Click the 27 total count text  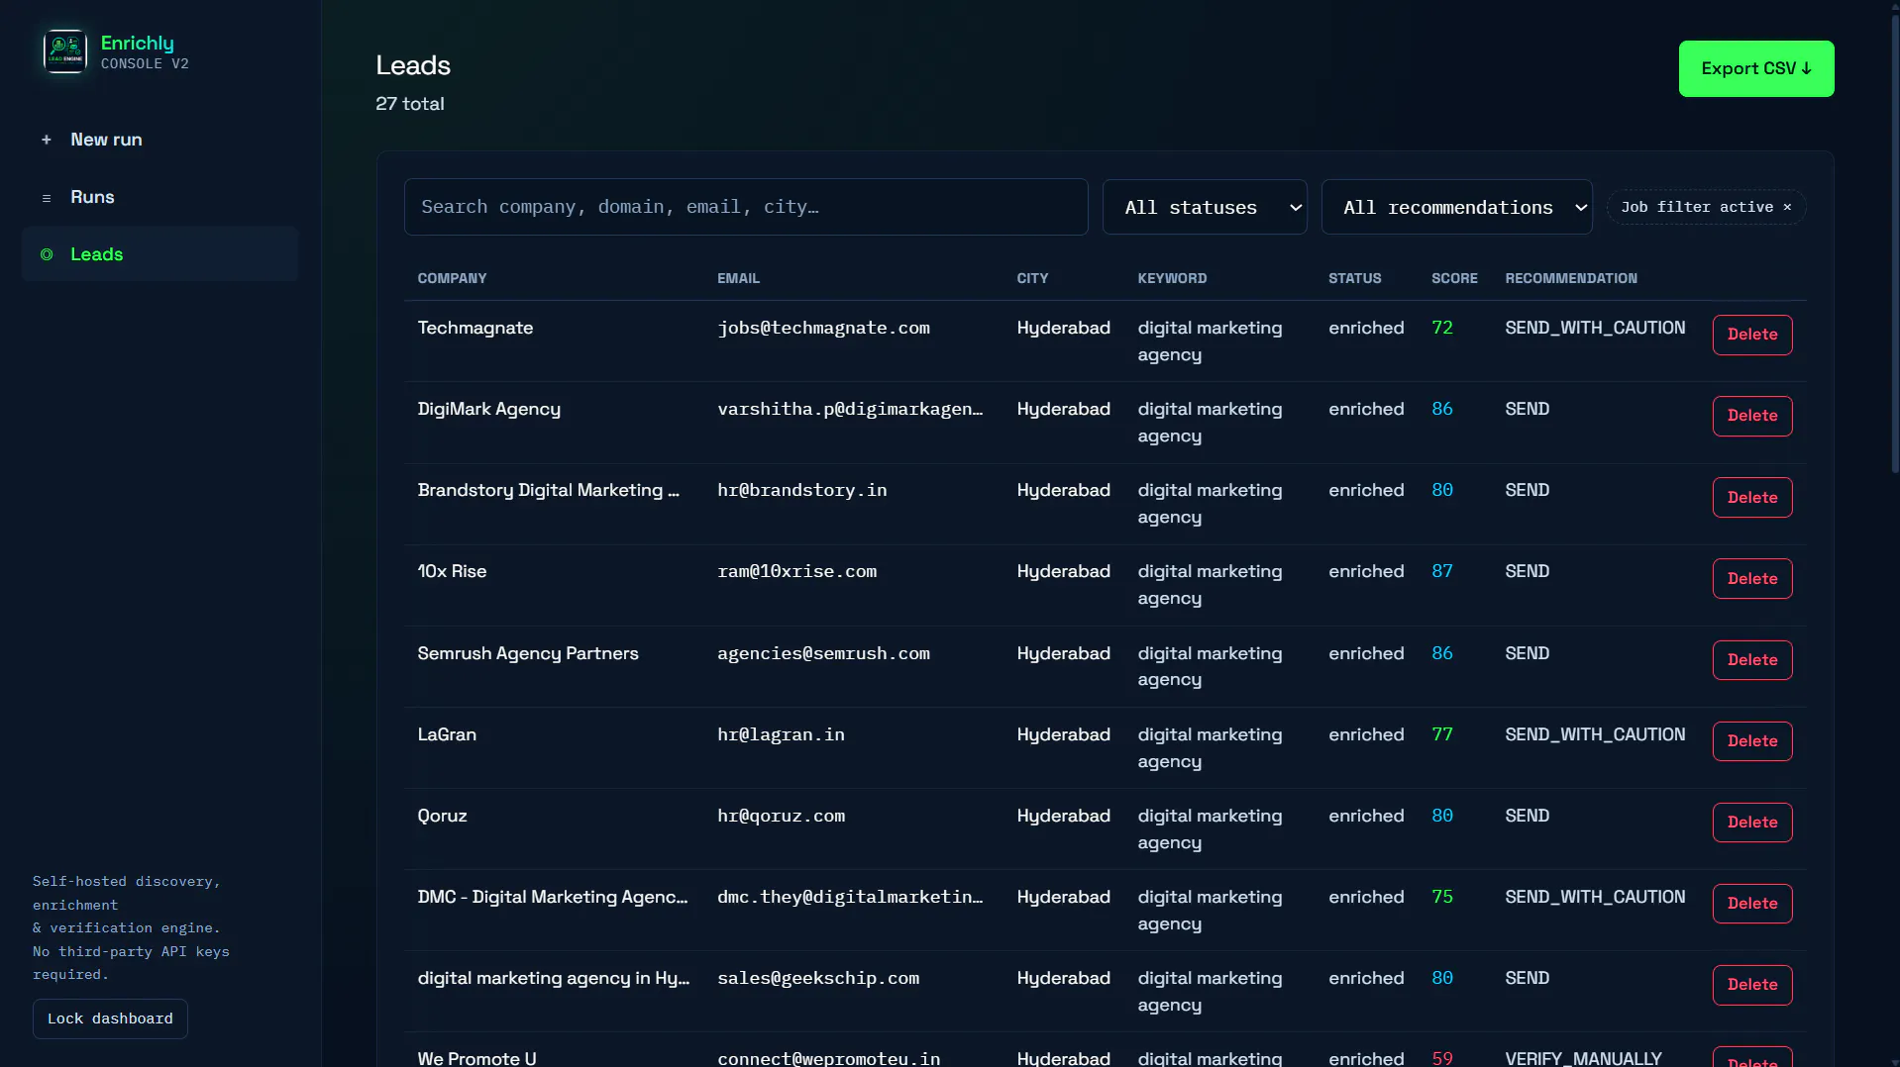pos(409,104)
